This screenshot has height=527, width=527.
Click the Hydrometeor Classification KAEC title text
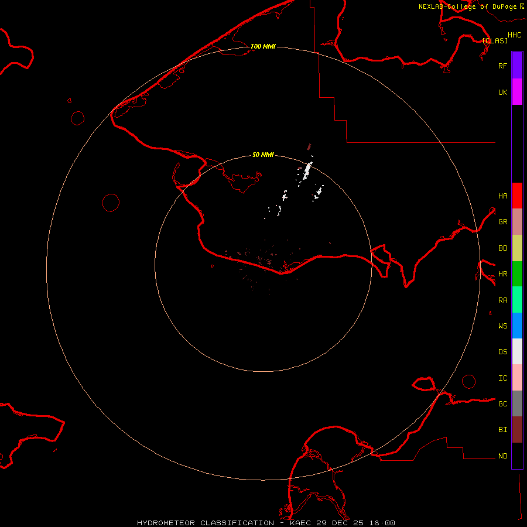coord(266,522)
